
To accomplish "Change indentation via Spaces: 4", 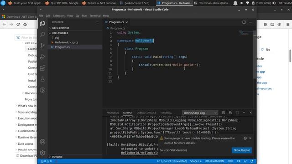I will [196, 161].
